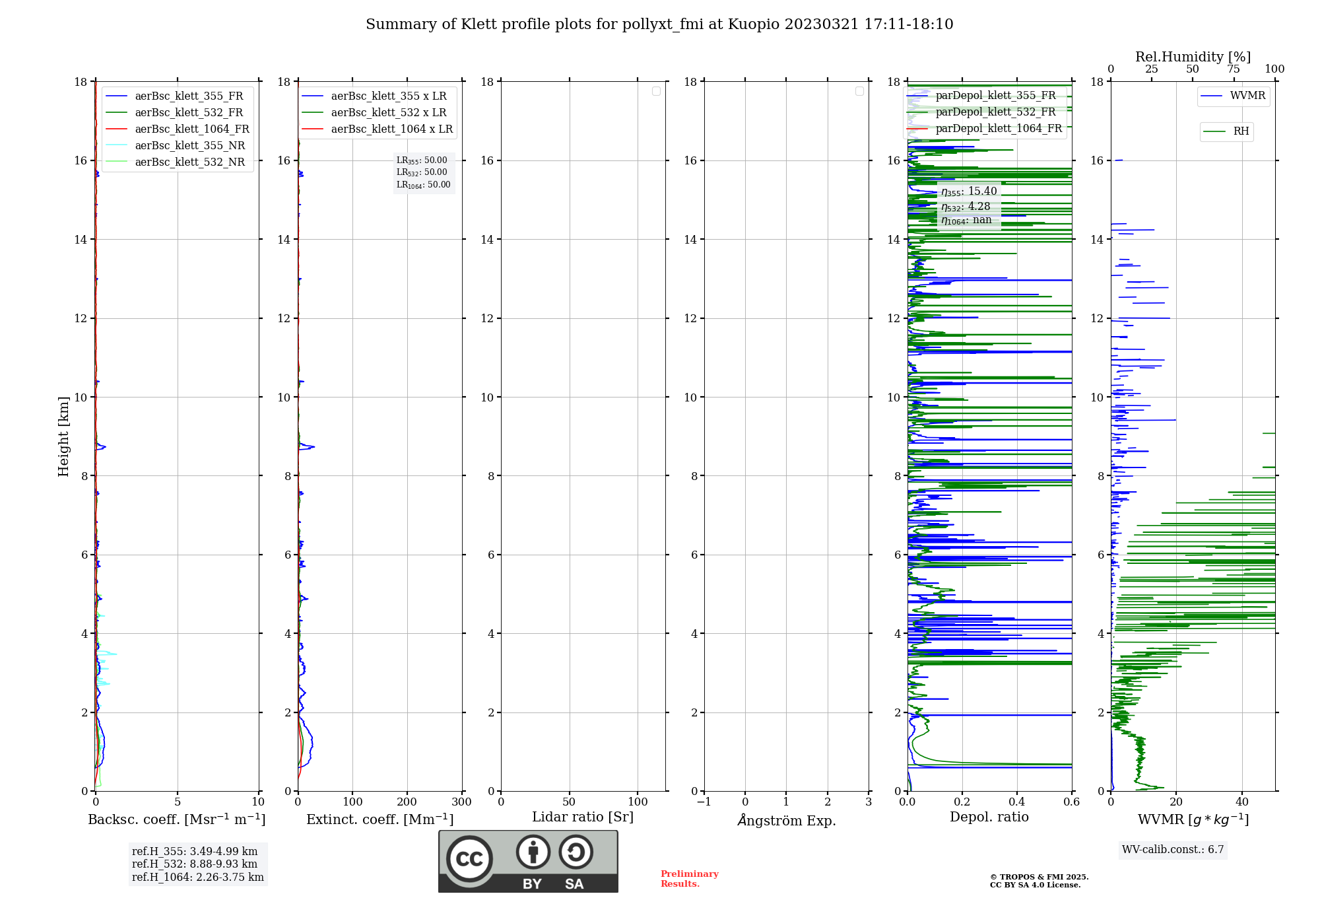Click the LR532: 50.00 annotation
This screenshot has height=898, width=1320.
point(422,172)
